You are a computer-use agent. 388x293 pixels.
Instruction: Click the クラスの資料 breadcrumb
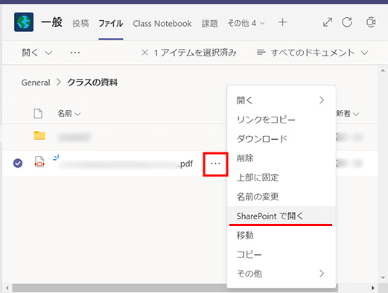(x=92, y=83)
